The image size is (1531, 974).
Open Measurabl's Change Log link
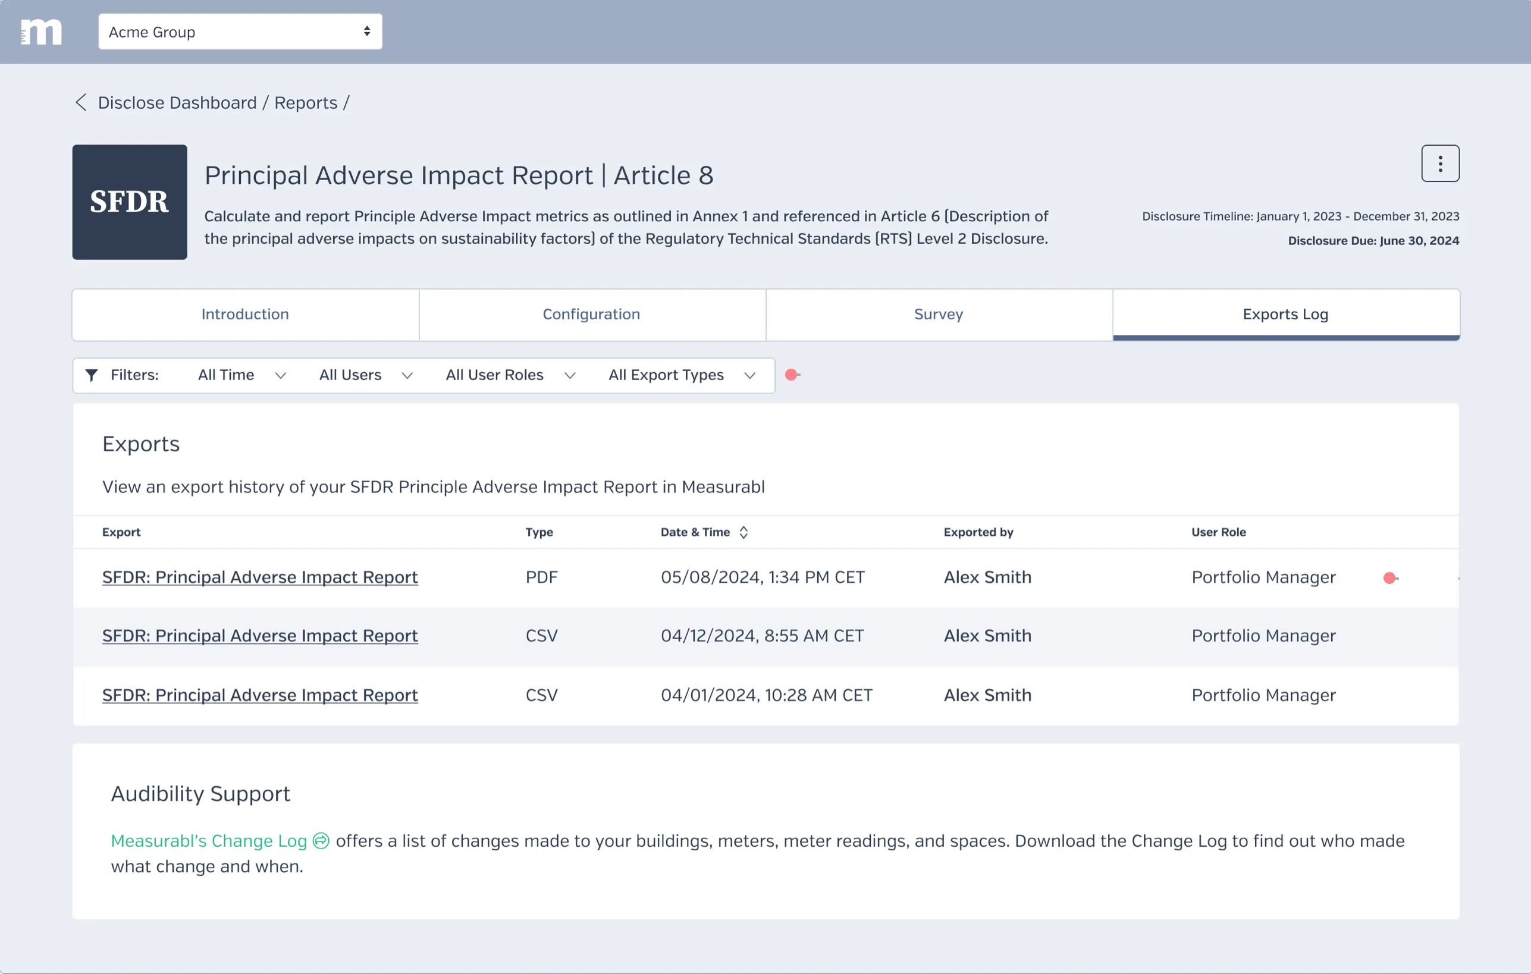[209, 840]
